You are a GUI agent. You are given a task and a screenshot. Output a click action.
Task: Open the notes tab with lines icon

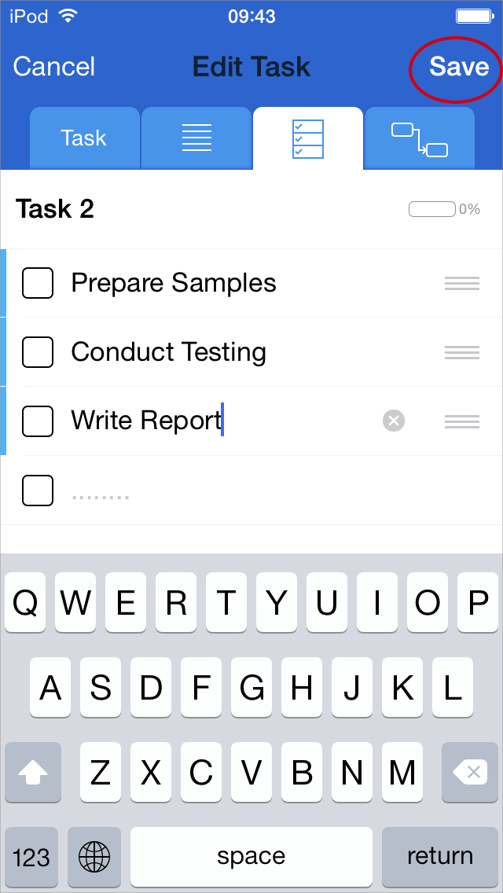click(196, 138)
